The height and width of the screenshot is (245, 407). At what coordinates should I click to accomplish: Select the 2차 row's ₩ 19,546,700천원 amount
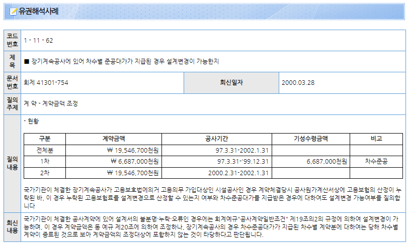[x=133, y=173]
